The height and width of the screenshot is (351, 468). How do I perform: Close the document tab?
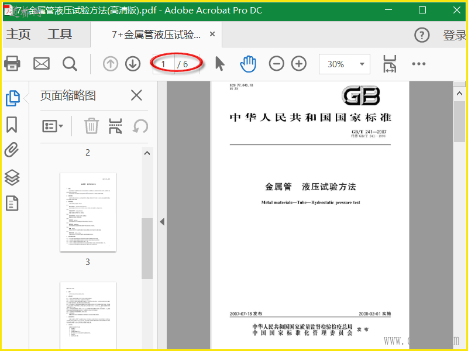(x=212, y=34)
